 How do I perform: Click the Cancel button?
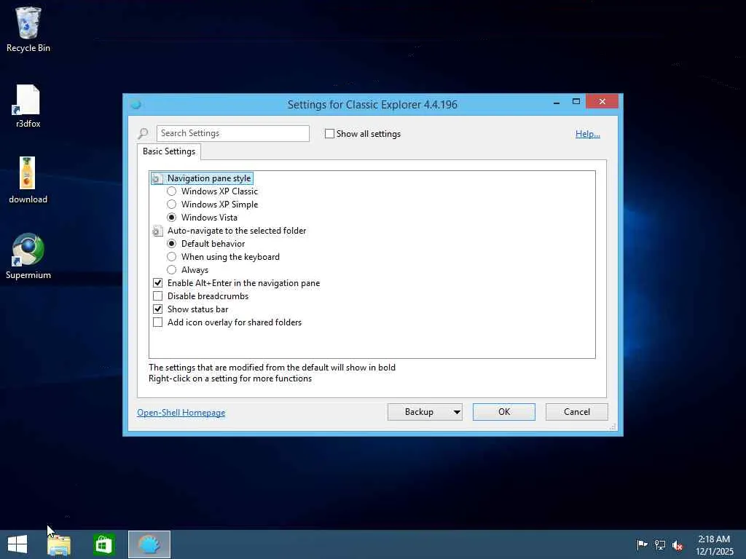(x=577, y=412)
